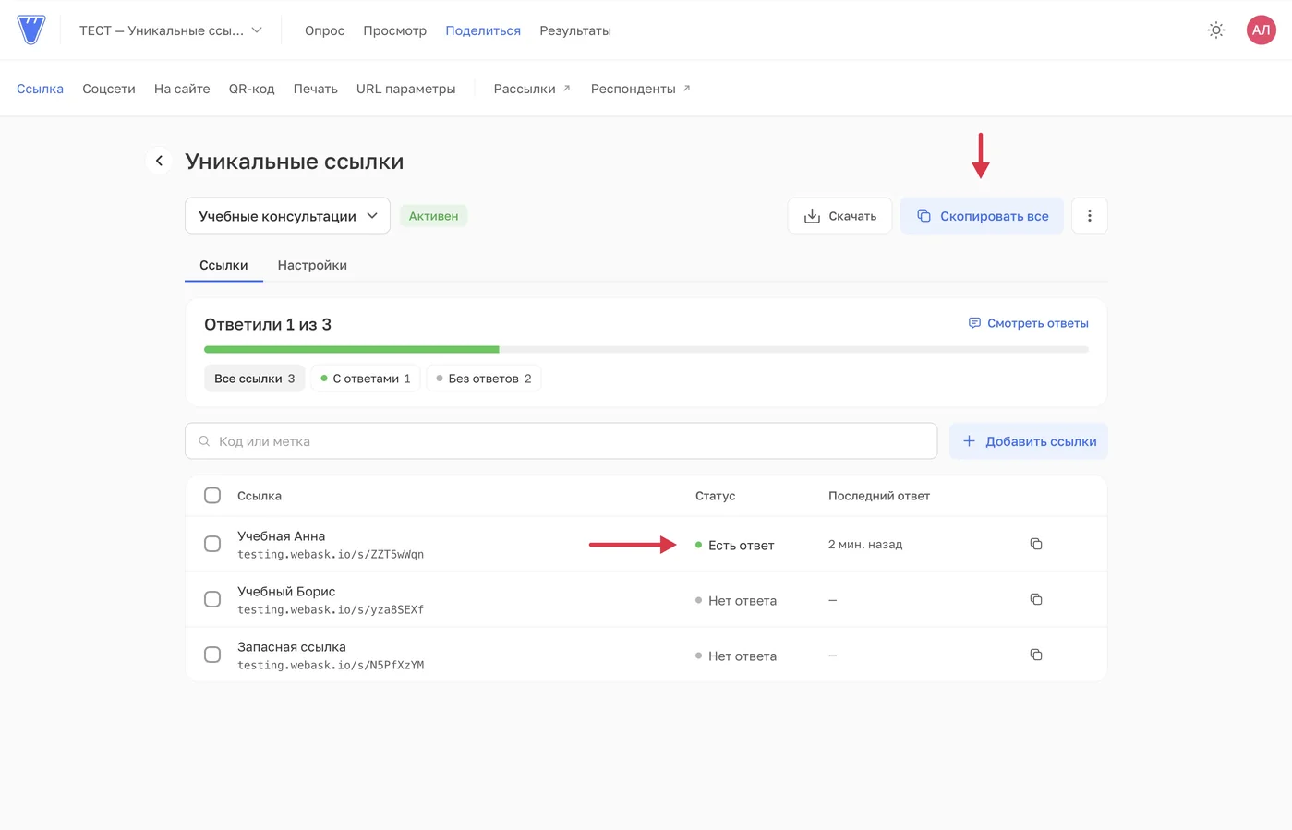The width and height of the screenshot is (1292, 830).
Task: Open the Учебные консультации dropdown
Action: (287, 216)
